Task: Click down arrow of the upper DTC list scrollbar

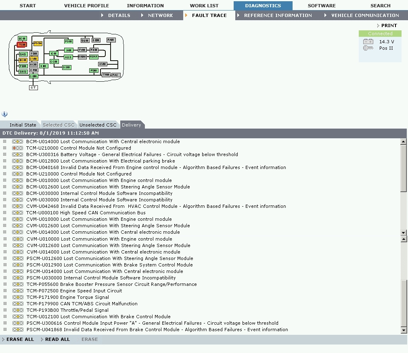Action: click(x=403, y=233)
